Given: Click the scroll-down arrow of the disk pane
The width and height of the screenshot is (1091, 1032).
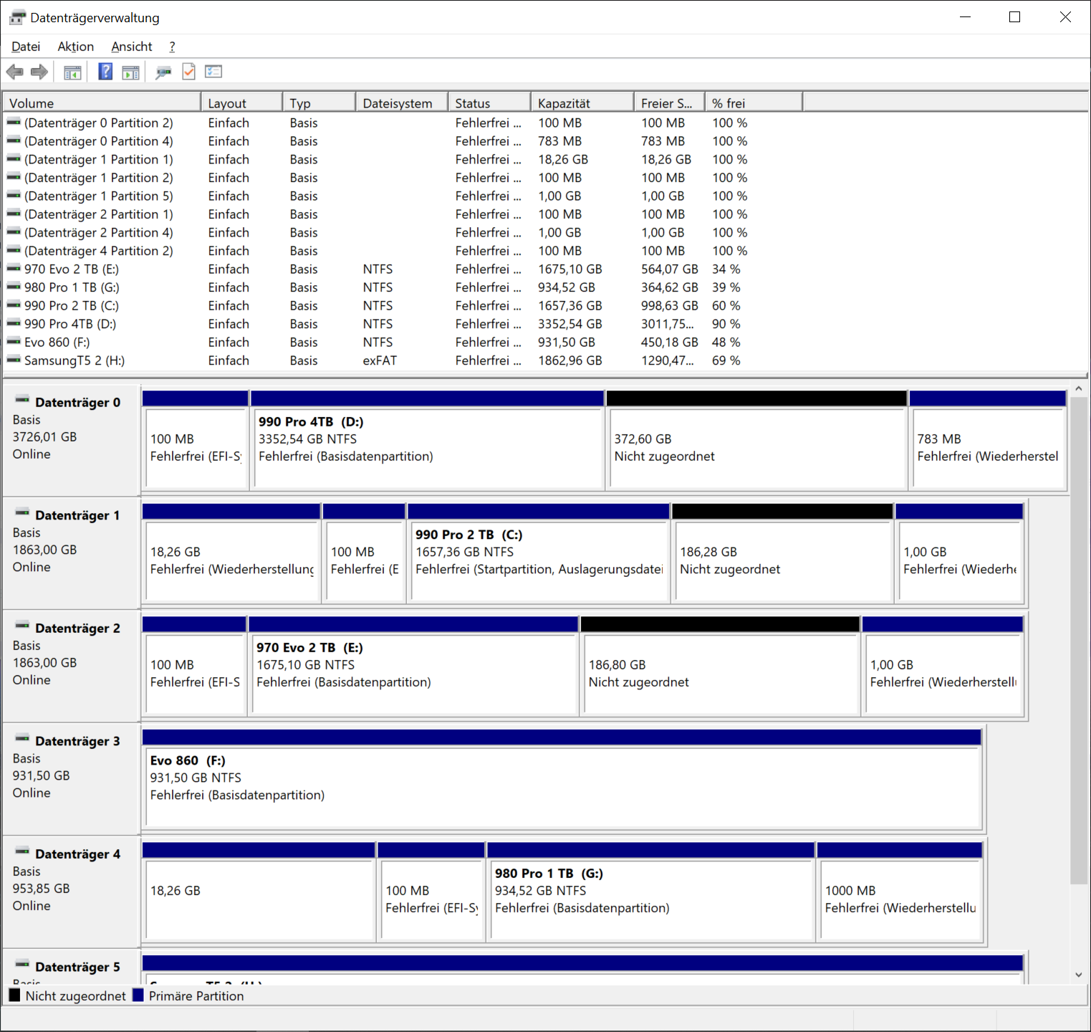Looking at the screenshot, I should (x=1079, y=975).
